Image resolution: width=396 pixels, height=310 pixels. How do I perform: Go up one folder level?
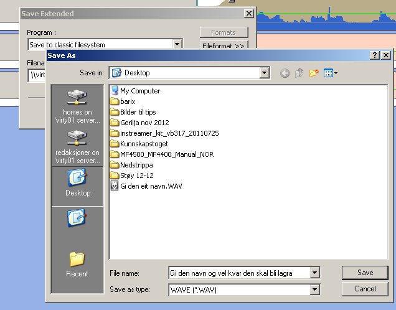tap(299, 73)
